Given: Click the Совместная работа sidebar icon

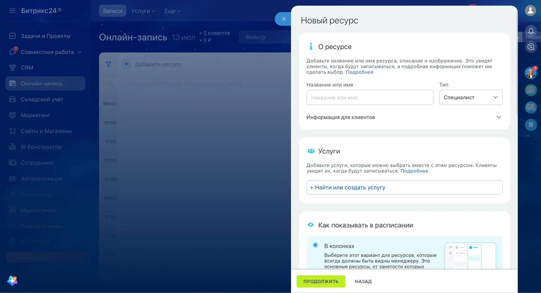Looking at the screenshot, I should point(12,52).
